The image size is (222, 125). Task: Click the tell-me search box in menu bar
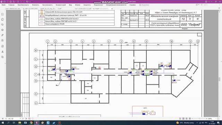coord(144,5)
